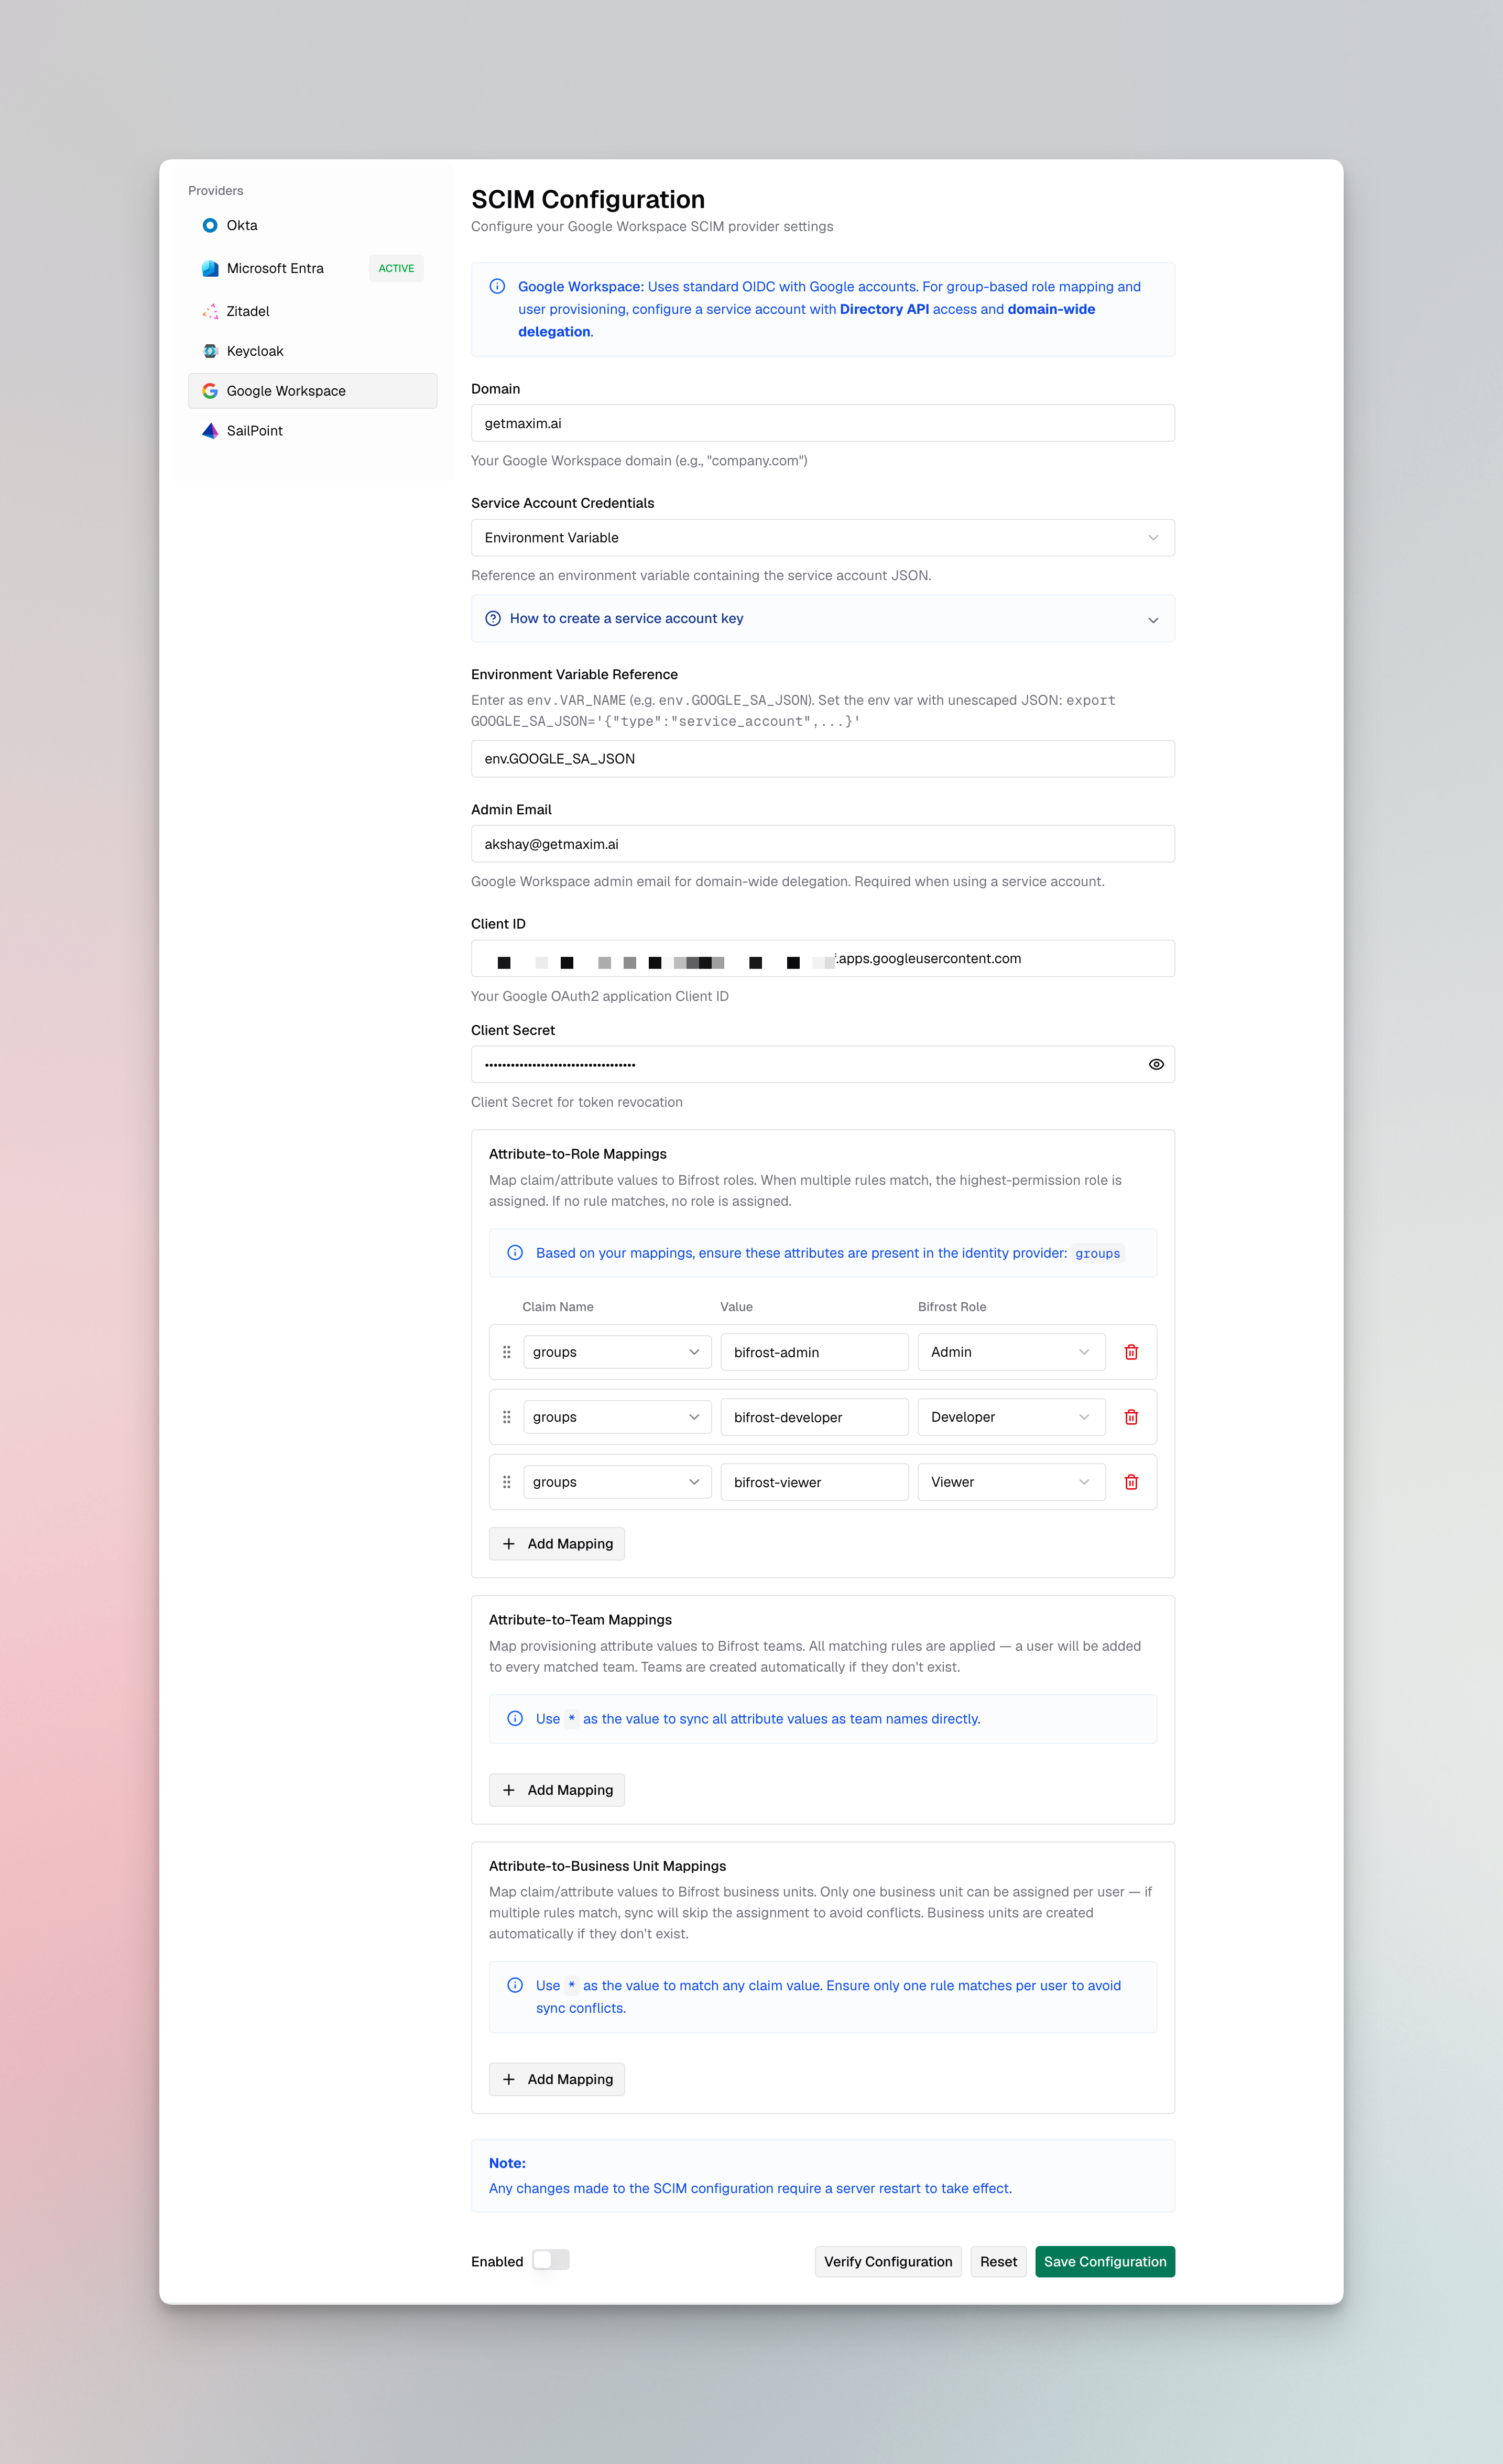Screen dimensions: 1503x2464
Task: Edit the bifrost-admin value field
Action: (814, 1352)
